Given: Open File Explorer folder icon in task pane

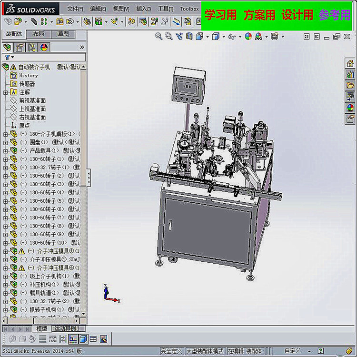Looking at the screenshot, I should (350, 86).
